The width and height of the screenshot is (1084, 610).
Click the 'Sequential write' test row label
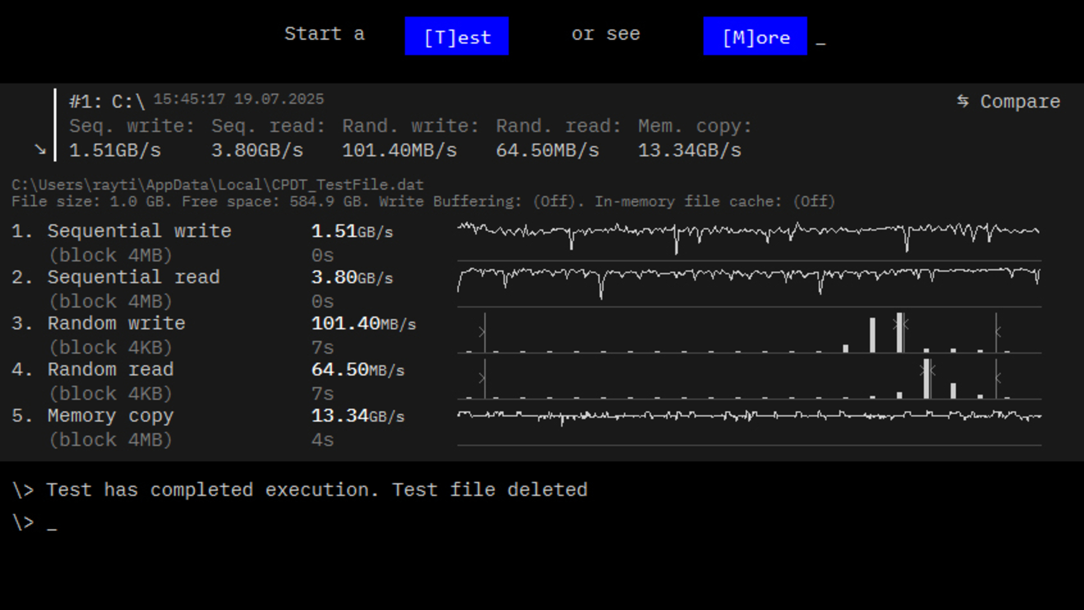click(x=139, y=231)
